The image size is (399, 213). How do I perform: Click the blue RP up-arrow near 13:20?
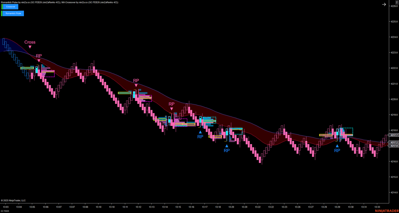226,146
